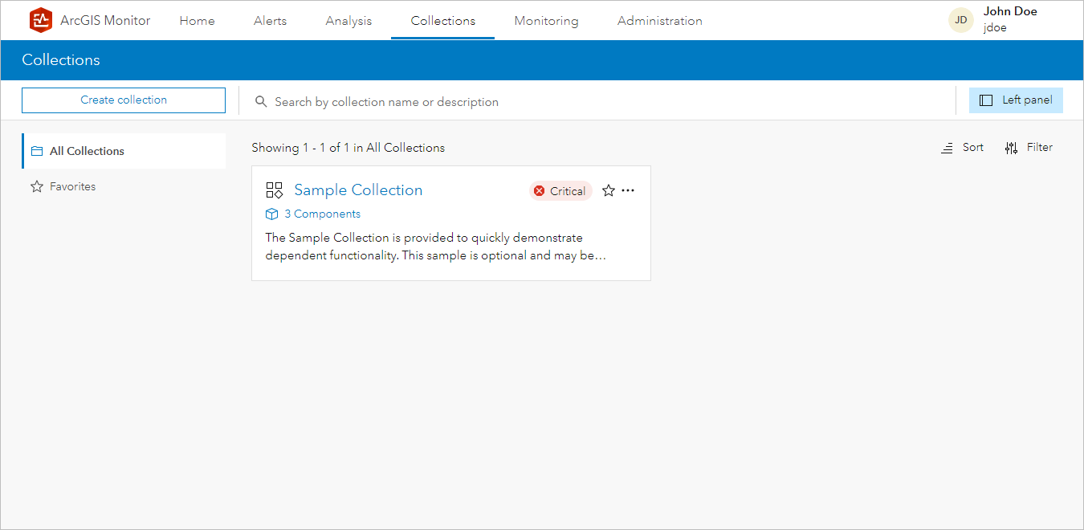Open the Filter options
The width and height of the screenshot is (1084, 530).
pyautogui.click(x=1029, y=147)
